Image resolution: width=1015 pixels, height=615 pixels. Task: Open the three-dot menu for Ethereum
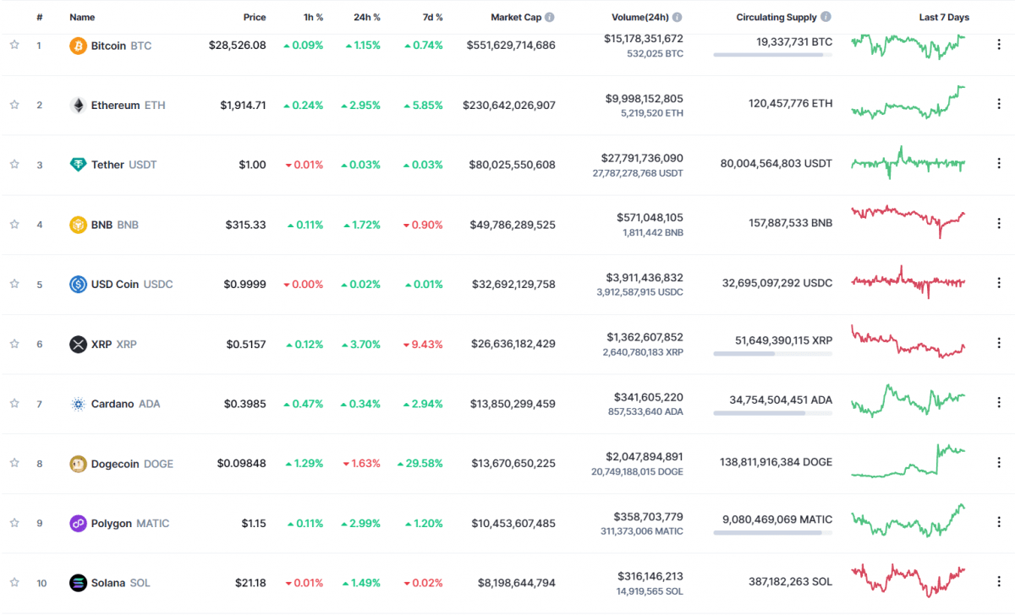tap(999, 106)
